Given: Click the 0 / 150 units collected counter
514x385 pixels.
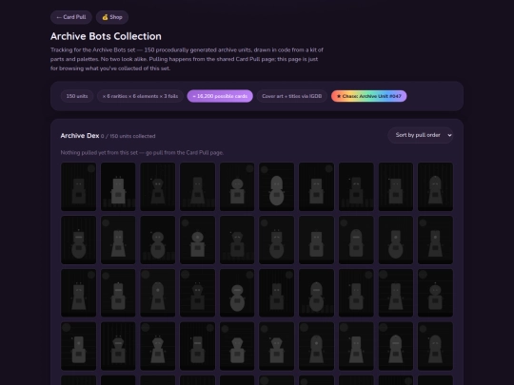Looking at the screenshot, I should (128, 136).
